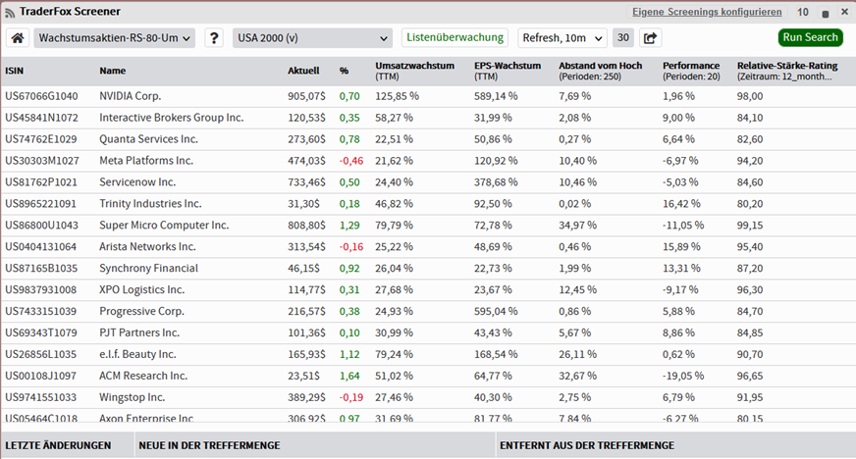Screen dimensions: 856x459
Task: Sort by the ISIN column header
Action: (14, 71)
